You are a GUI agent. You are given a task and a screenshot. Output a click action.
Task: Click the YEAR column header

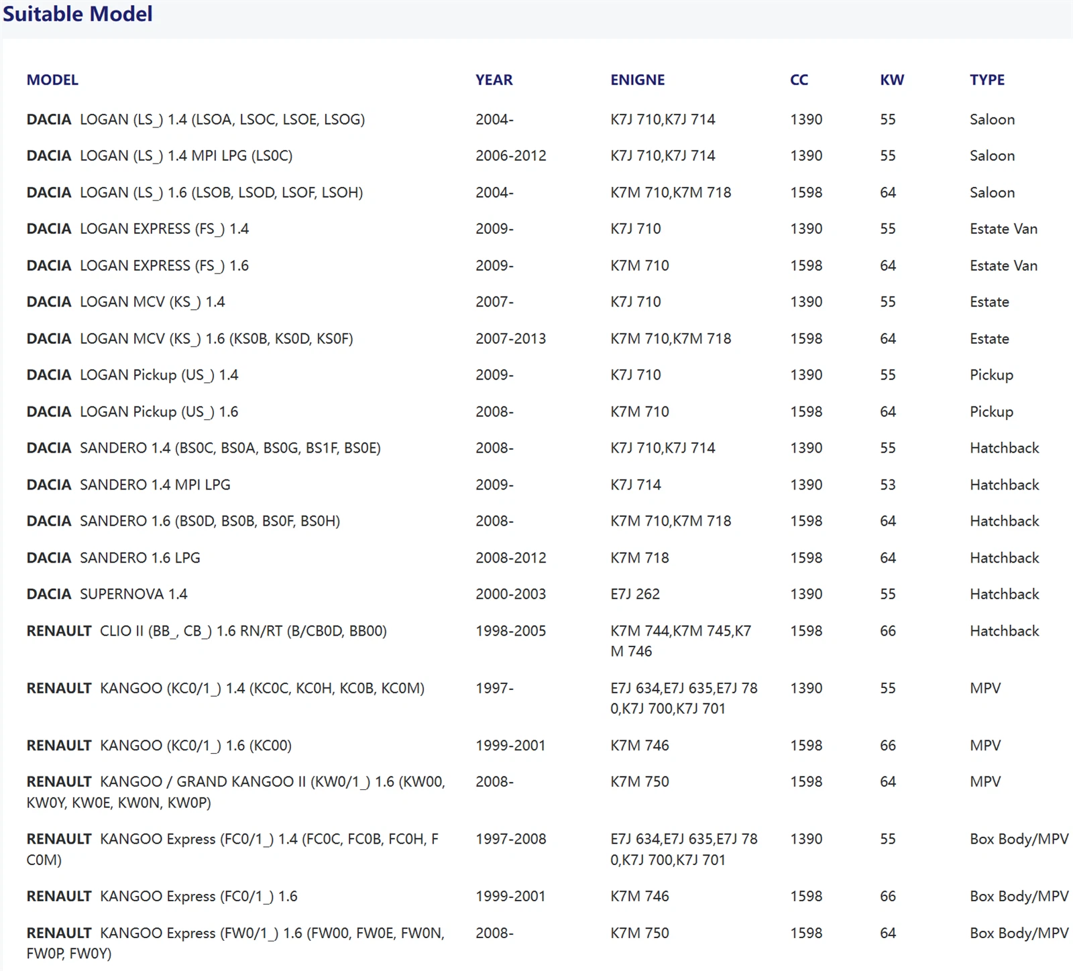pos(494,80)
